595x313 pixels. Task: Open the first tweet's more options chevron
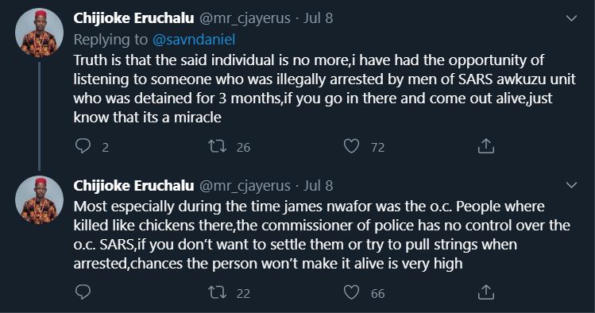tap(571, 18)
